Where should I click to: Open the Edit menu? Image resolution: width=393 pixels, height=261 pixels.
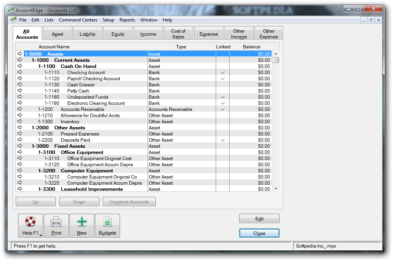35,20
